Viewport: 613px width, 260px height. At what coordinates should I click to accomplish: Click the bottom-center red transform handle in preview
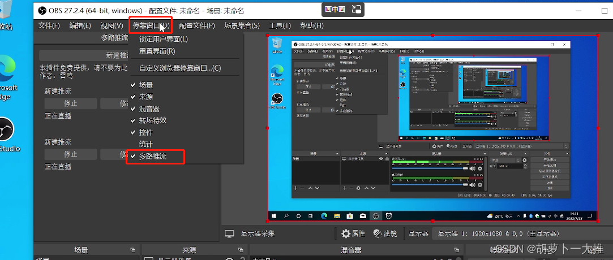432,220
